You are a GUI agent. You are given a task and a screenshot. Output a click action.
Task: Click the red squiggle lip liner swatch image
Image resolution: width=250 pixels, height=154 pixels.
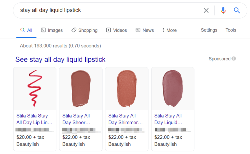point(35,88)
